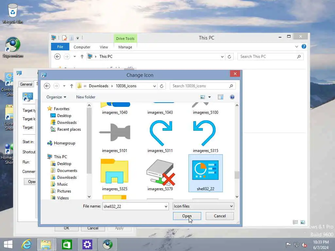Go back in Change Icon dialog
The height and width of the screenshot is (251, 335).
pyautogui.click(x=47, y=86)
